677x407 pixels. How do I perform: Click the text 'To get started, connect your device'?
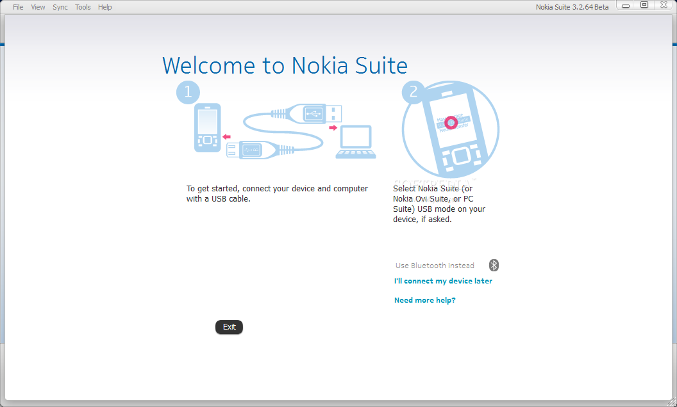[x=251, y=188]
